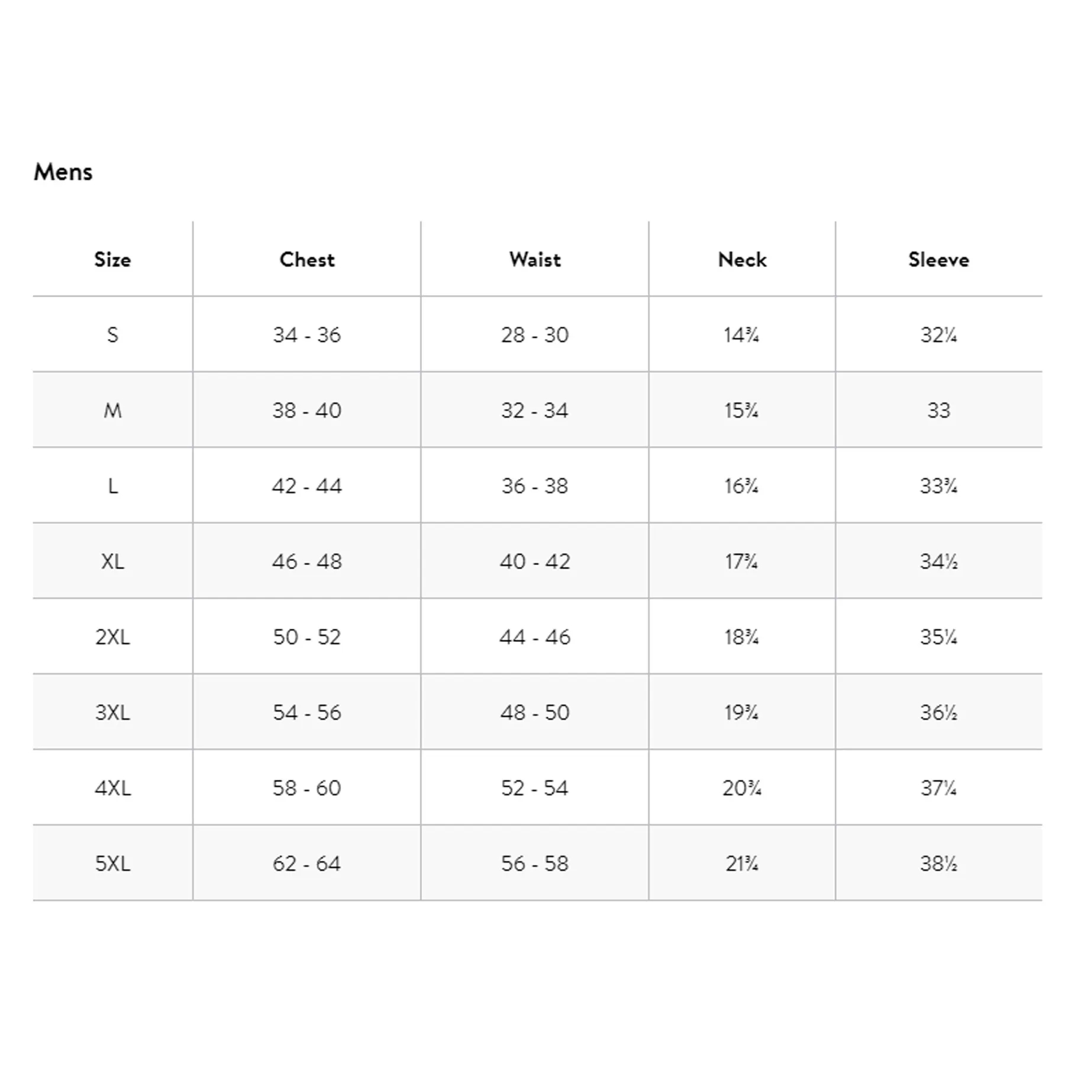Select the Neck column header
Screen dimensions: 1065x1065
coord(742,259)
